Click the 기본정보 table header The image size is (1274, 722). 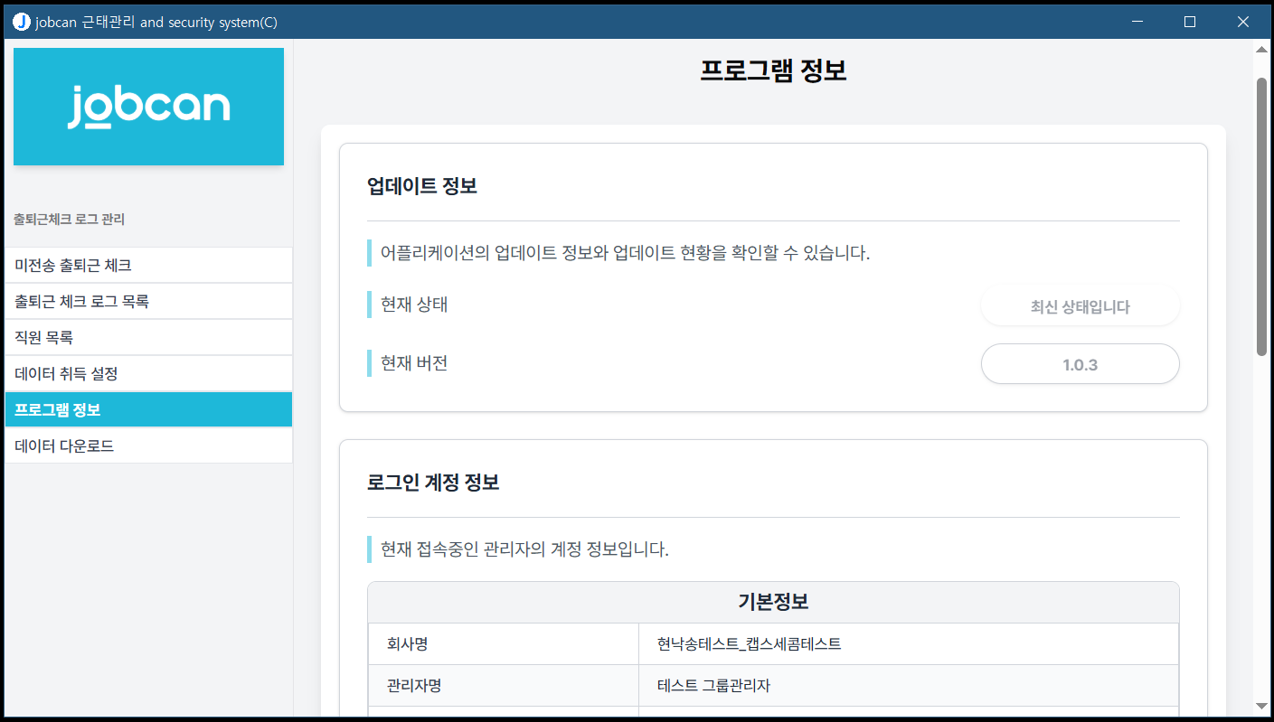(x=773, y=602)
